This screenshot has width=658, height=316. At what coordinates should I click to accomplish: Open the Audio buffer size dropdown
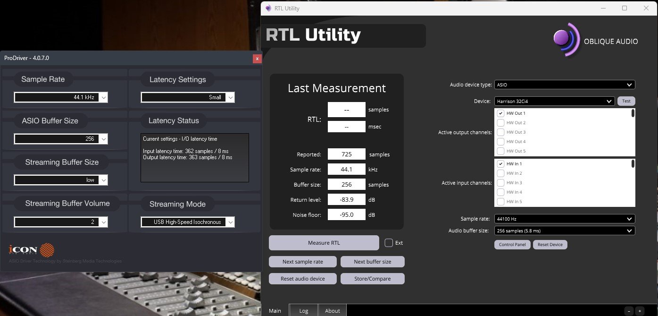click(565, 231)
